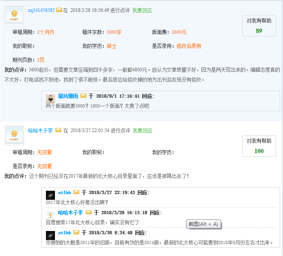The image size is (283, 256).
Task: Vote 对我有帮助 with count 89
Action: [259, 26]
